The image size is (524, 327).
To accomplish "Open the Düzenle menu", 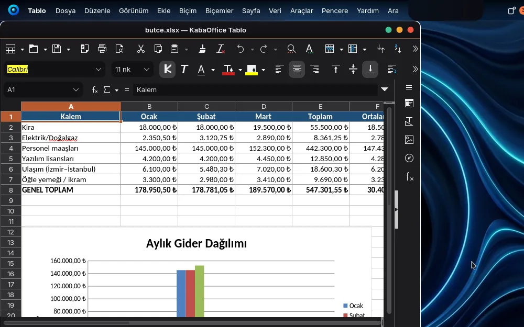I will 97,10.
